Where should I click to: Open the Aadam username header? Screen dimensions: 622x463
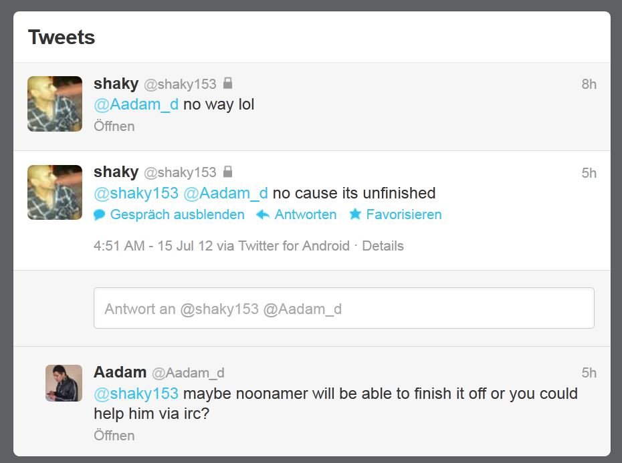tap(120, 372)
